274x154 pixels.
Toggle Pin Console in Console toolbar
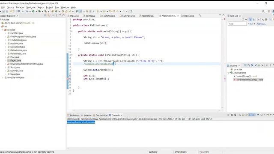(258, 115)
